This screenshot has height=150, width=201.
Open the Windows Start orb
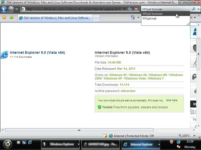[x=8, y=144]
